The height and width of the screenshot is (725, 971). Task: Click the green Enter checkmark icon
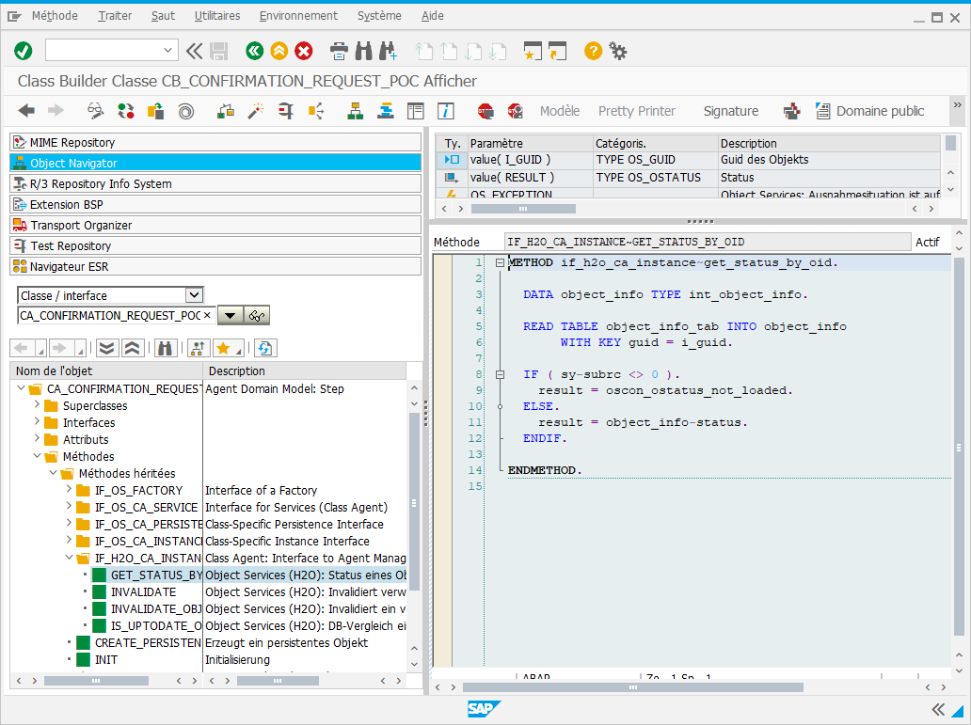(24, 51)
